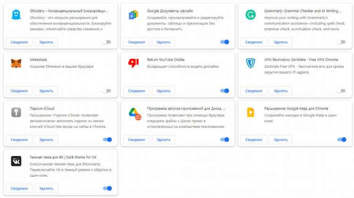The height and width of the screenshot is (198, 354).
Task: Click Удалить for Drive app launcher
Action: pos(163,140)
